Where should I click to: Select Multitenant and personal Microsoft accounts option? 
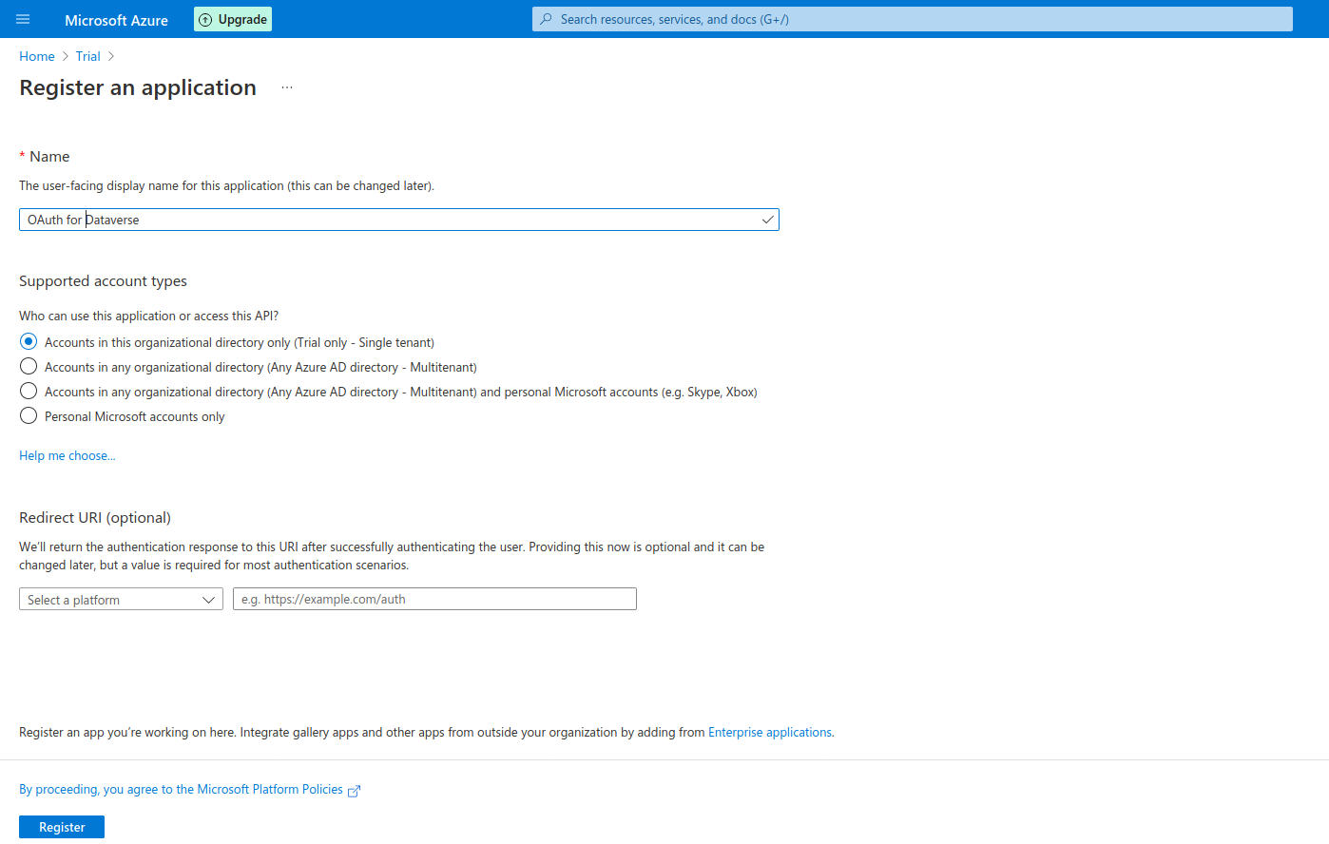point(29,391)
